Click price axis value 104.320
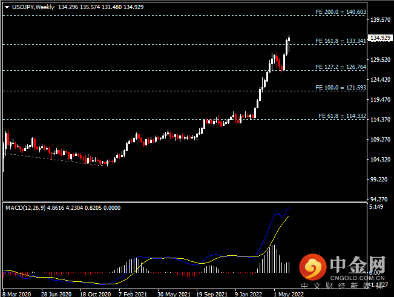The image size is (394, 297). pos(381,160)
